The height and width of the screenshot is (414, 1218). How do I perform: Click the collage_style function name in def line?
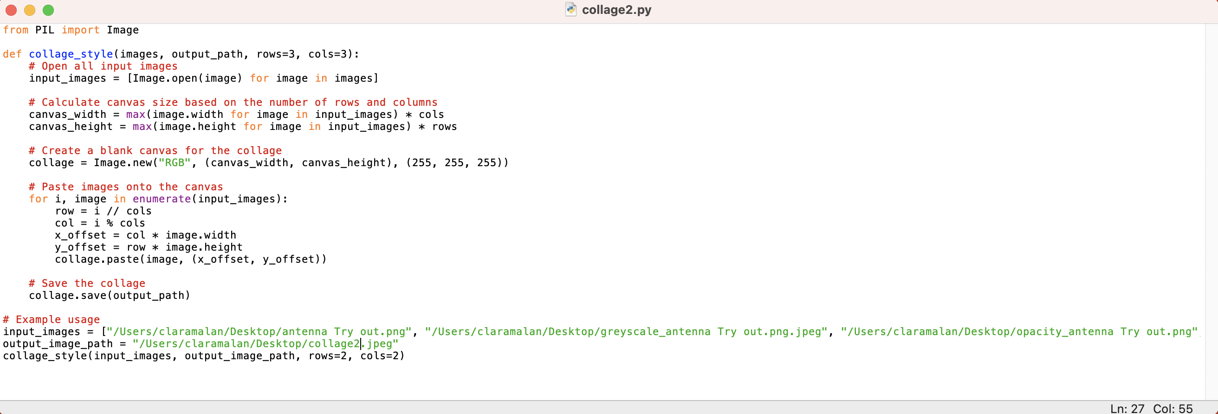[71, 54]
